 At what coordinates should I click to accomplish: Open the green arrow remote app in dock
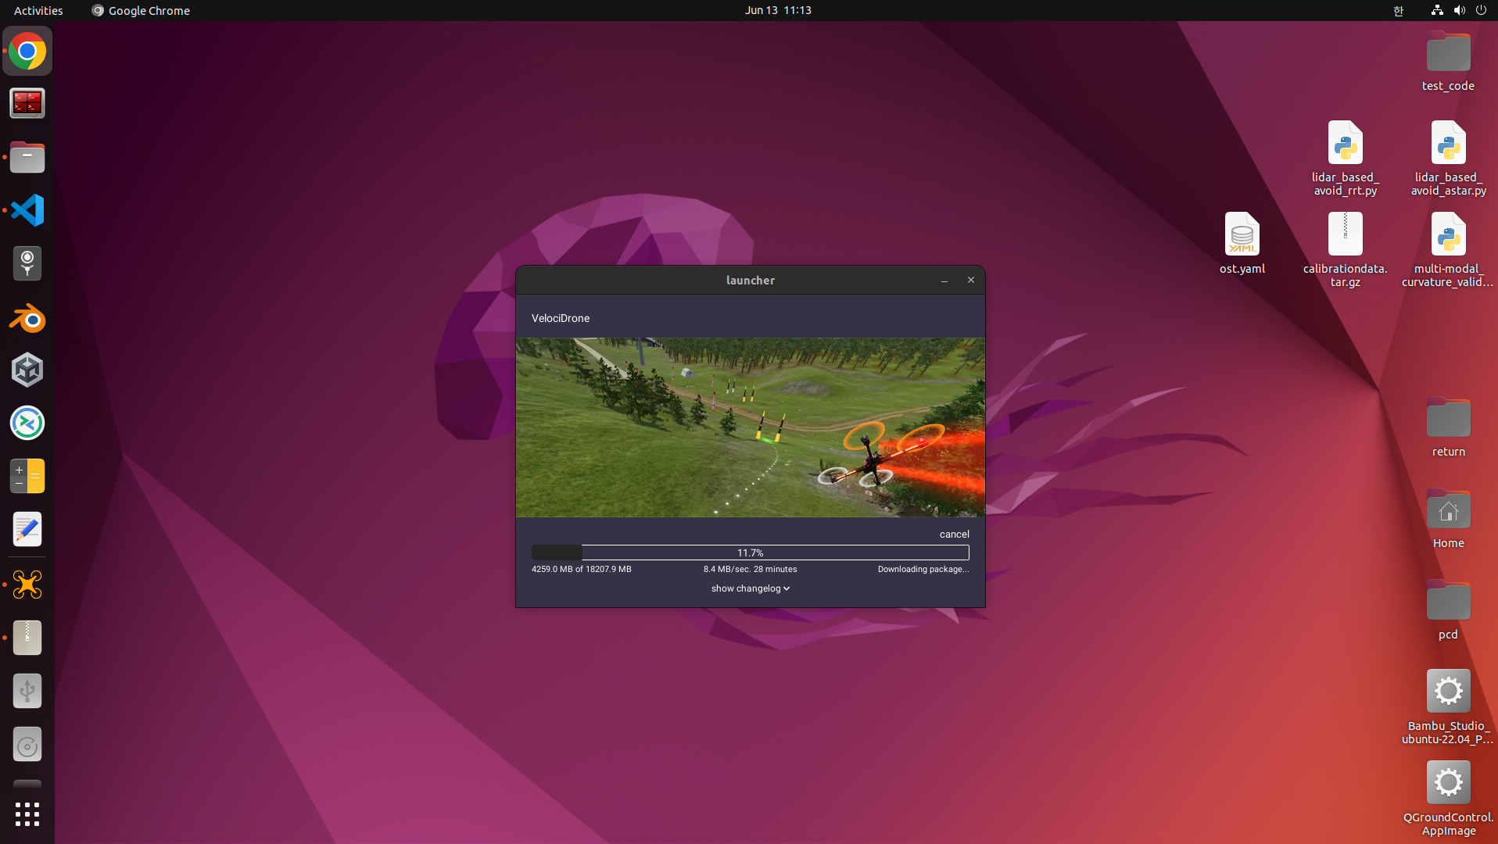pos(27,423)
